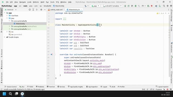Click Select Opened File target icon
Screen dimensions: 173x97
point(30,10)
